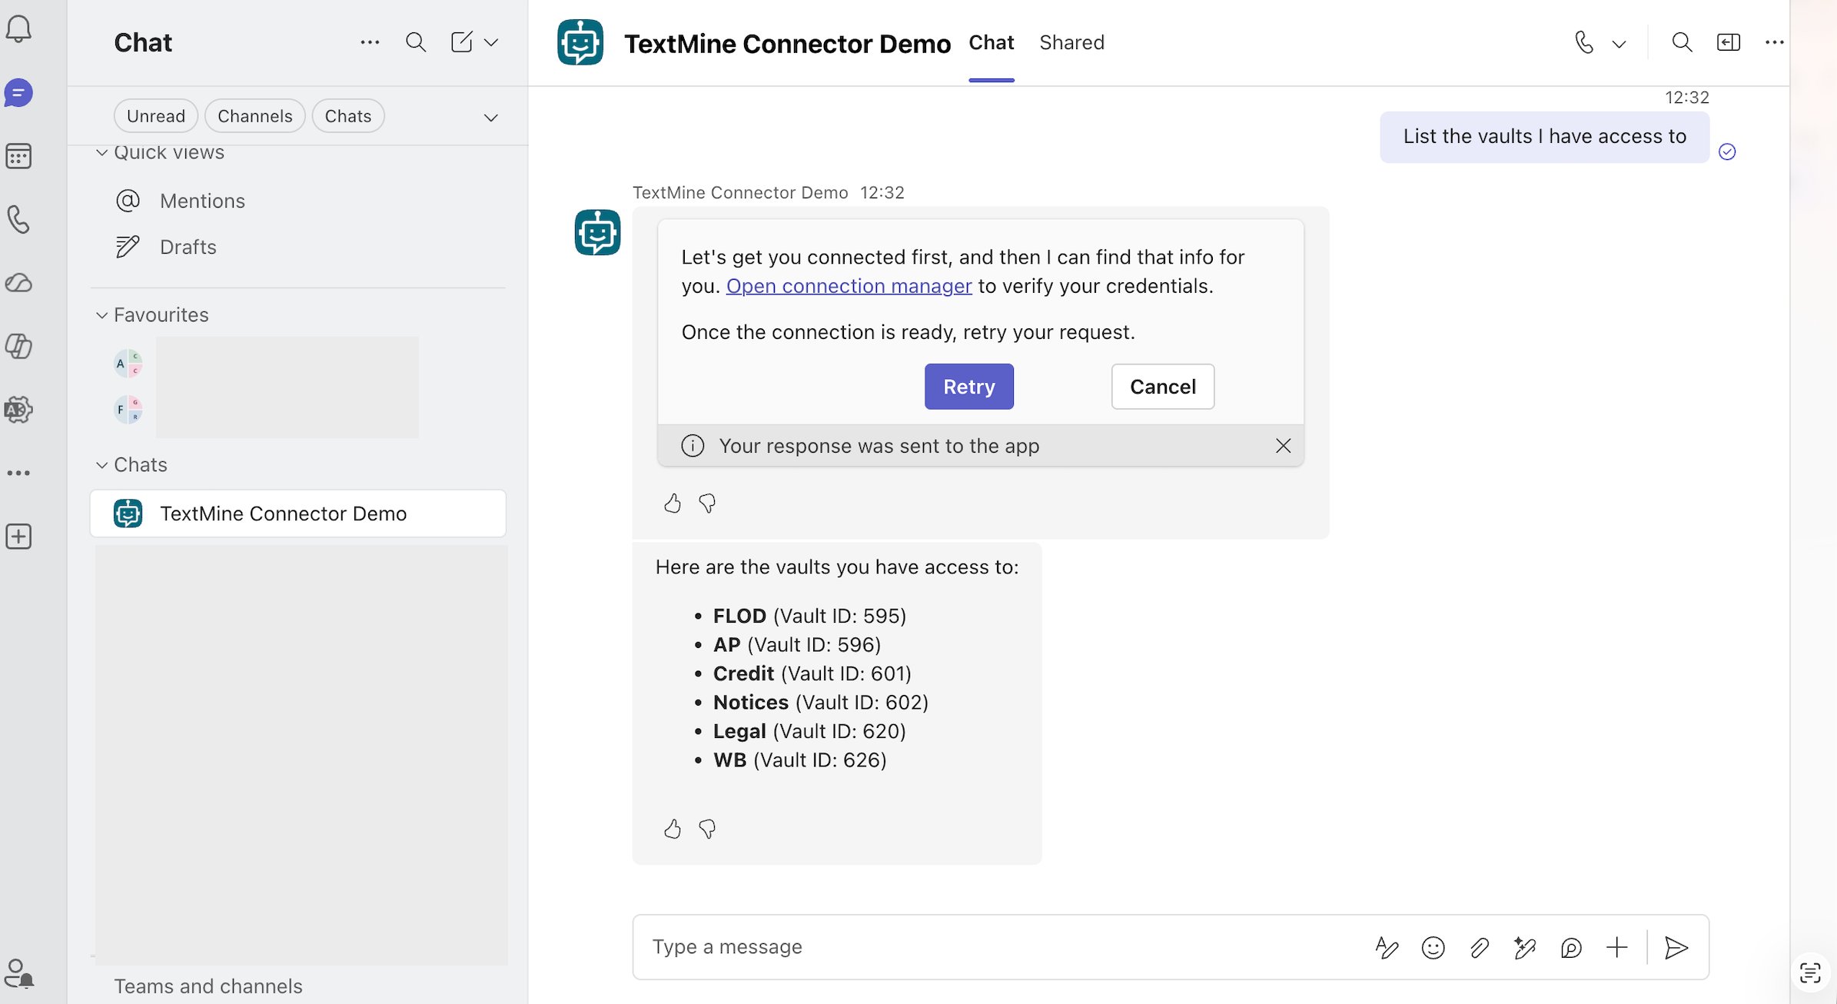Open the Calls phone icon in left rail
1837x1004 pixels.
(x=18, y=220)
